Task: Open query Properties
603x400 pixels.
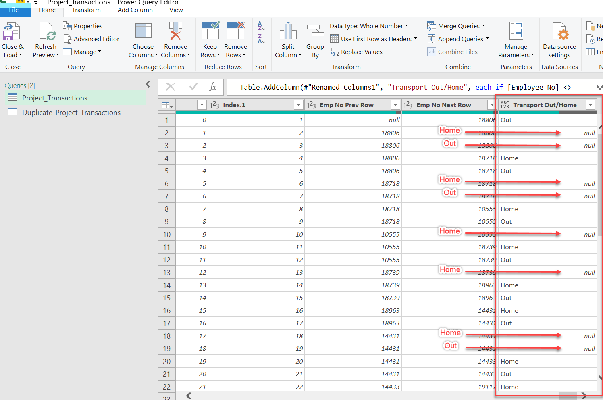Action: tap(83, 26)
